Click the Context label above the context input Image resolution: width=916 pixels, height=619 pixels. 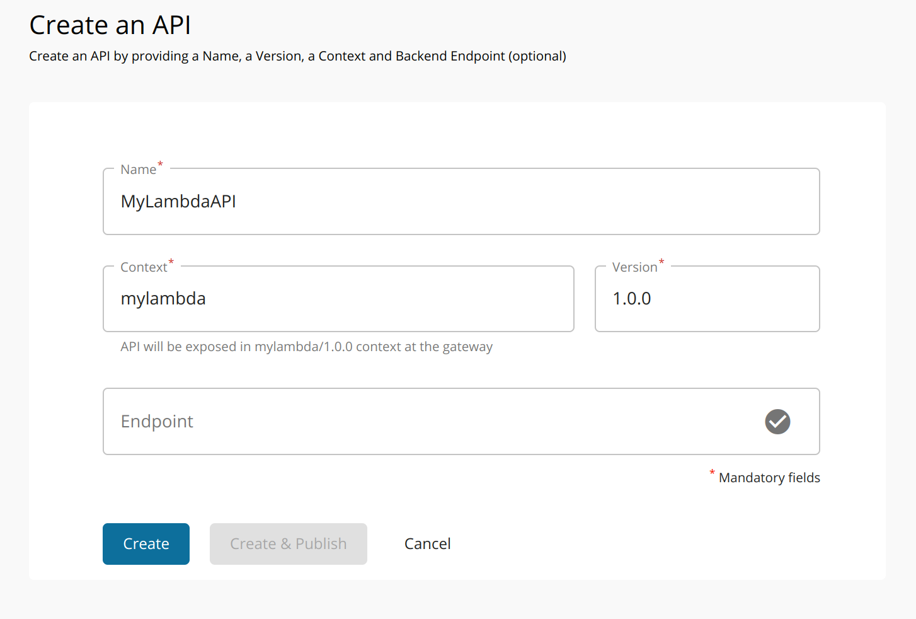[x=143, y=267]
